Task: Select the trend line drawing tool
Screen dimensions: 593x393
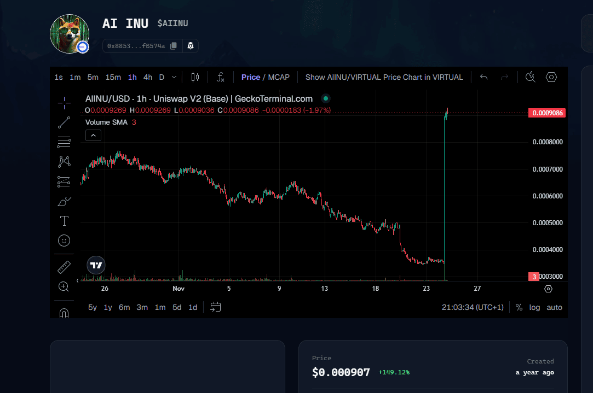Action: click(x=64, y=122)
